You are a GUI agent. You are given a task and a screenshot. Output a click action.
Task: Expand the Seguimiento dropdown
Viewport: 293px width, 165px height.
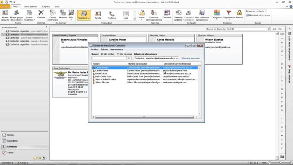coord(229,15)
